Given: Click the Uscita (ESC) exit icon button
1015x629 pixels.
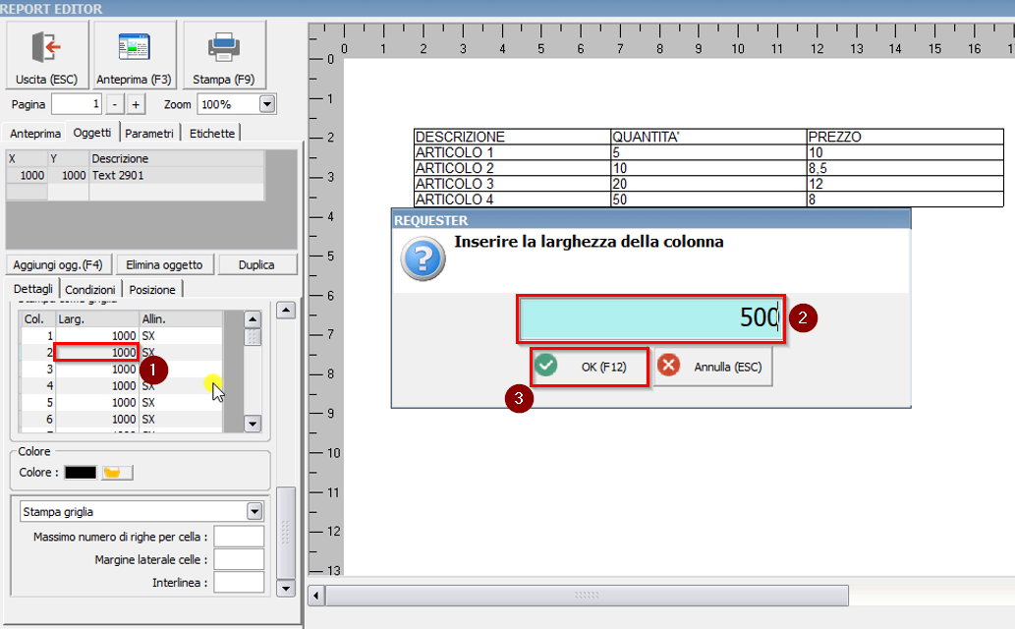Looking at the screenshot, I should click(46, 55).
